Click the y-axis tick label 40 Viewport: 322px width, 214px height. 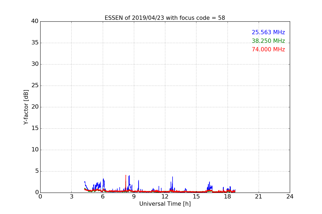pos(35,21)
